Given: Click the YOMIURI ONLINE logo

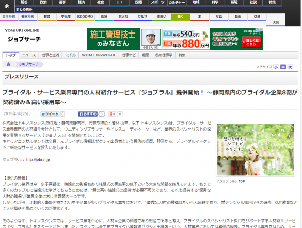Looking at the screenshot, I should [22, 30].
